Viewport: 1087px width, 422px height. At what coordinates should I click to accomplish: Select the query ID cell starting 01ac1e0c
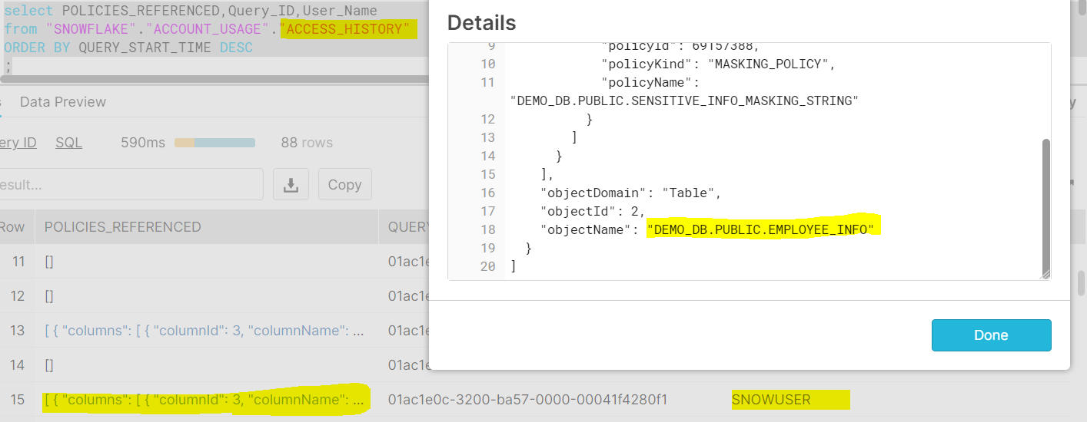tap(527, 400)
